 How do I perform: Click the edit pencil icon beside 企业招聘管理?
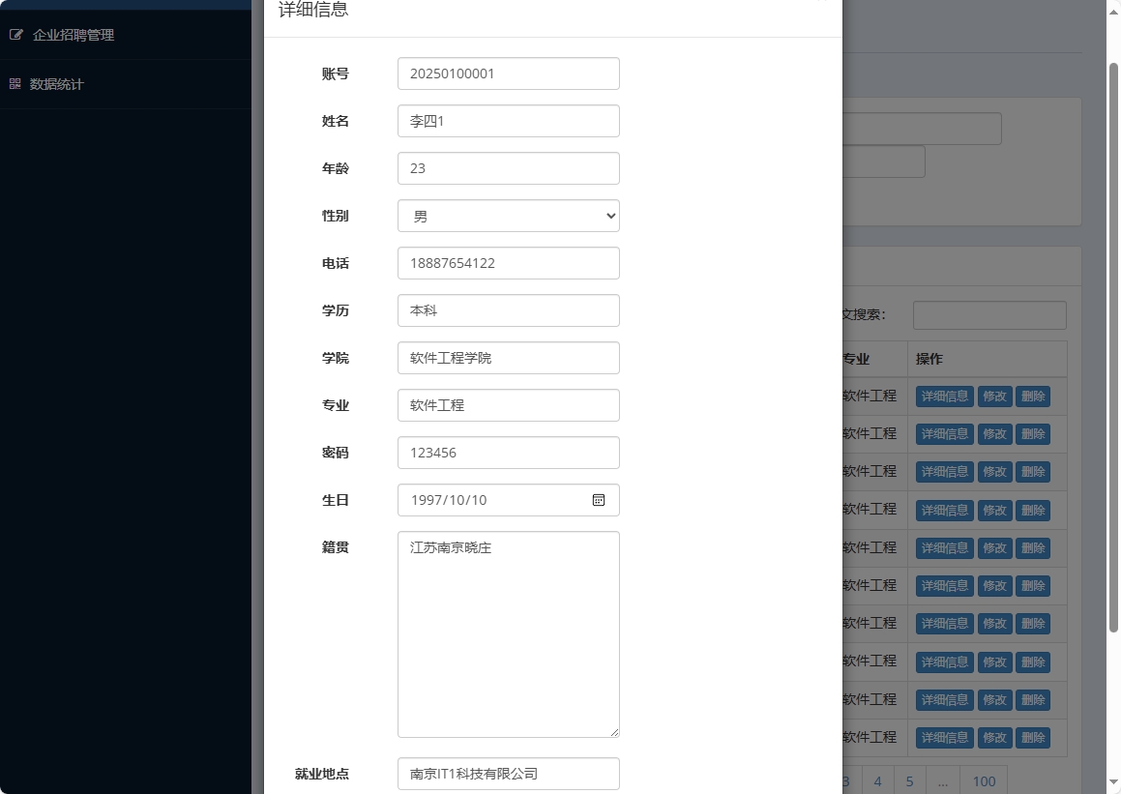pos(15,34)
